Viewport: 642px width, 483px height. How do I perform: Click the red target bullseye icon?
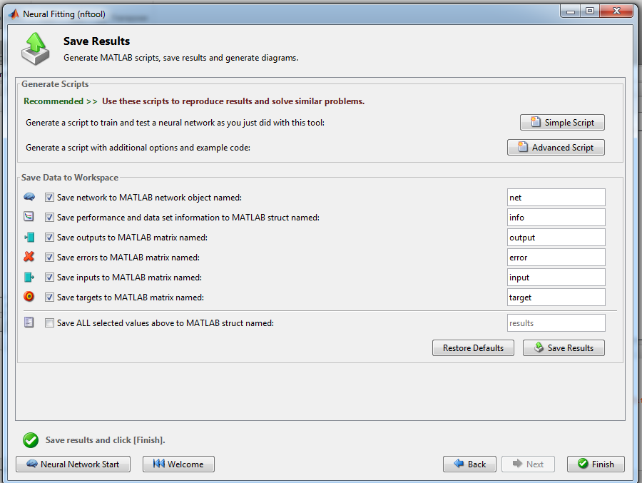(x=29, y=297)
